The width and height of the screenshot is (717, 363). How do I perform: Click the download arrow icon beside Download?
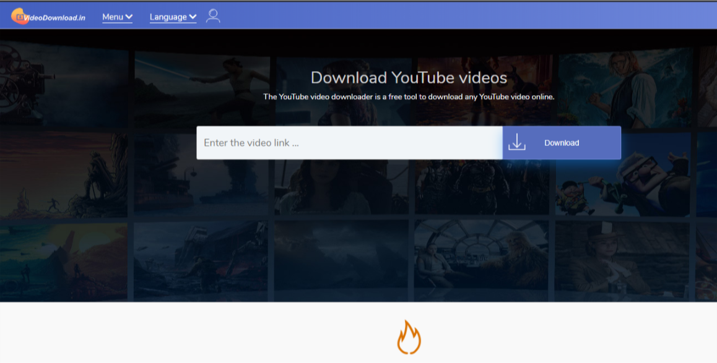pos(516,142)
